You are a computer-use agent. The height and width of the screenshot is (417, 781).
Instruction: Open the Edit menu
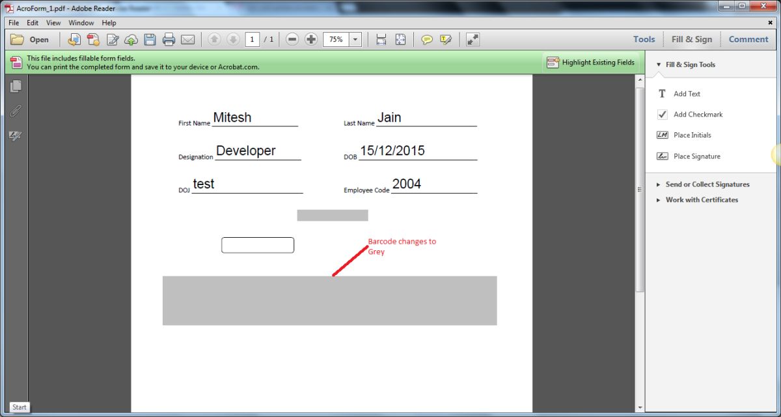[x=33, y=23]
